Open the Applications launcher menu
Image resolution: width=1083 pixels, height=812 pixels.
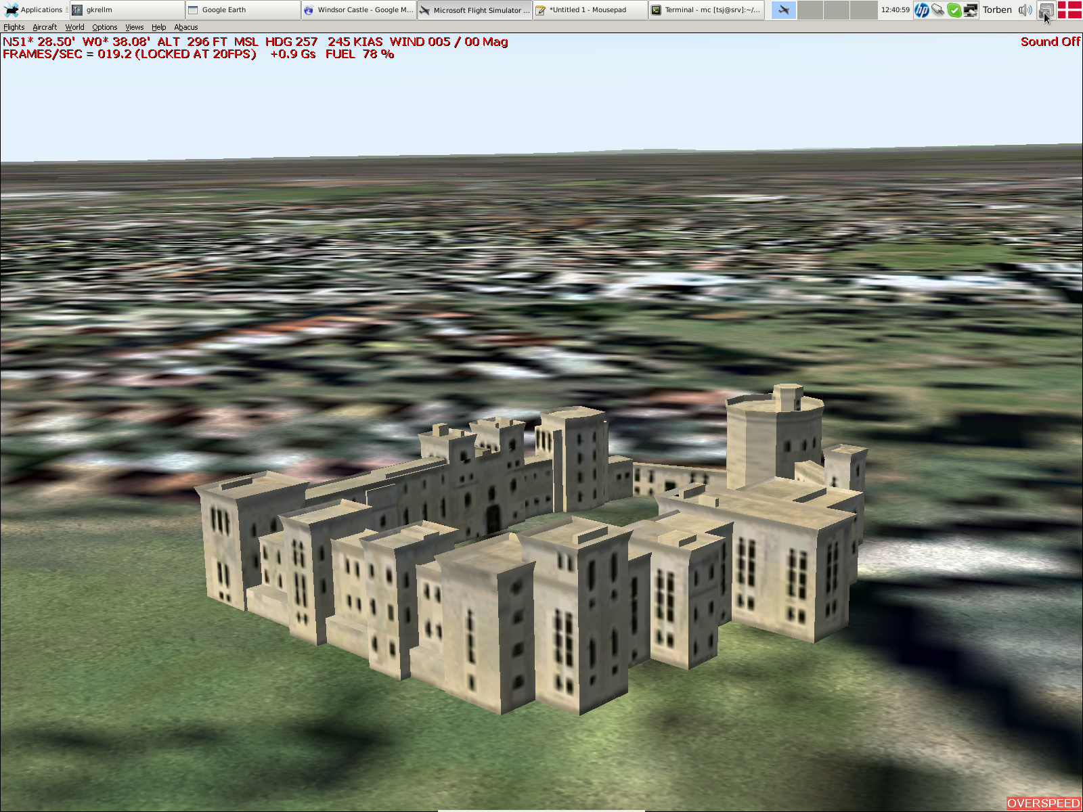34,9
